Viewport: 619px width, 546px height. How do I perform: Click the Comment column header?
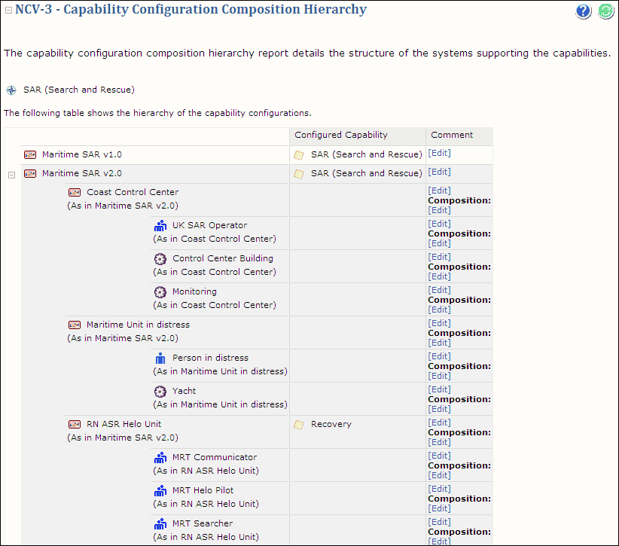pyautogui.click(x=452, y=135)
